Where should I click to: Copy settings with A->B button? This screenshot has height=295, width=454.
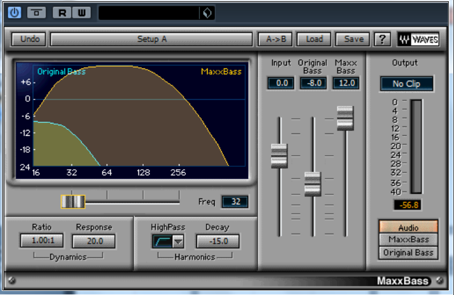[x=276, y=39]
